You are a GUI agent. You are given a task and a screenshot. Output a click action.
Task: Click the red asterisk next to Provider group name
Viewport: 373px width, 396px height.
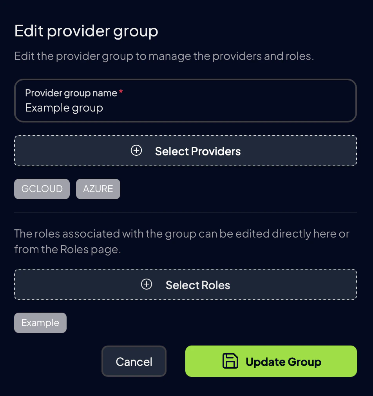click(x=120, y=91)
